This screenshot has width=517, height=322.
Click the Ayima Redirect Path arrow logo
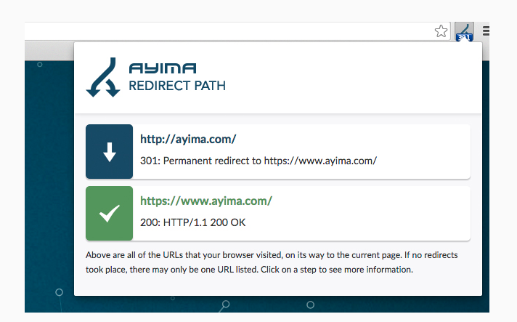103,78
